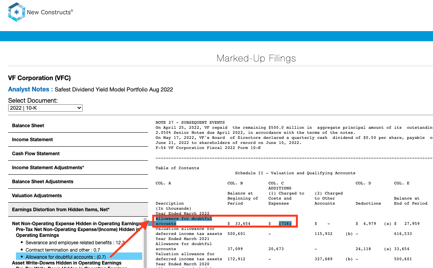Image resolution: width=433 pixels, height=268 pixels.
Task: Click the 500,601 beginning balance for March 2022
Action: click(236, 234)
